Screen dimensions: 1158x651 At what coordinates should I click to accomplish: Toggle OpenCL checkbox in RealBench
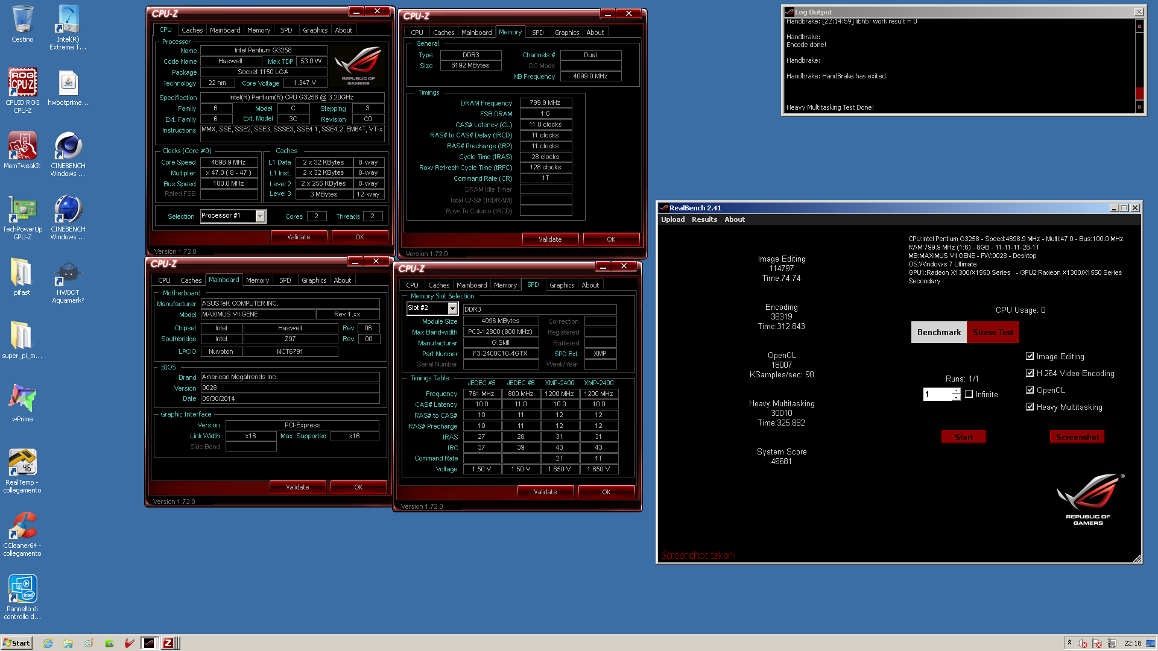point(1030,390)
